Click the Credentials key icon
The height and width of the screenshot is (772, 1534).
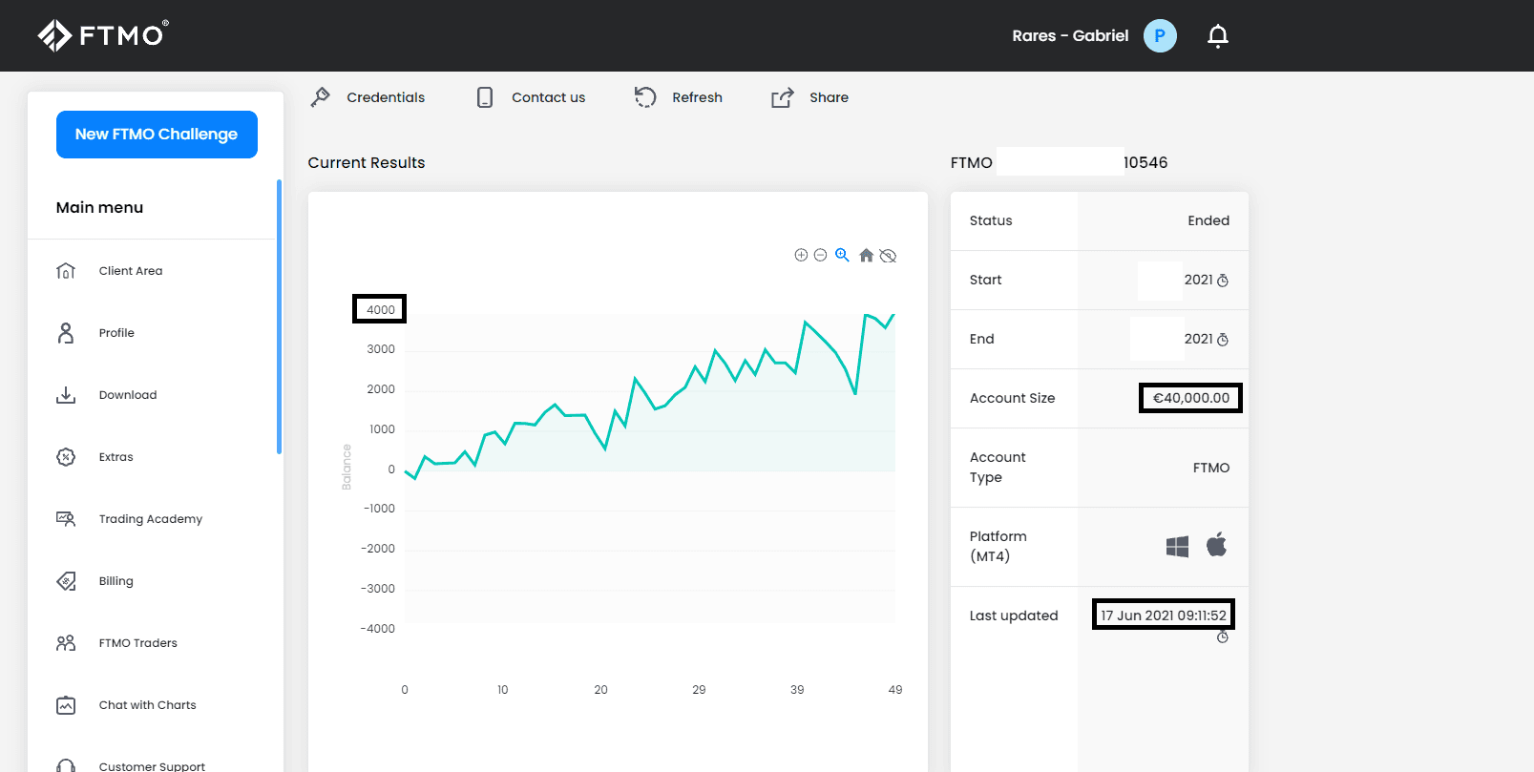321,97
